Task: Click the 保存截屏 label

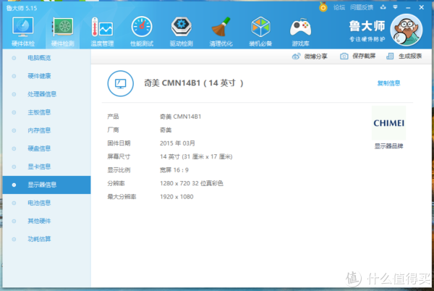Action: point(364,56)
